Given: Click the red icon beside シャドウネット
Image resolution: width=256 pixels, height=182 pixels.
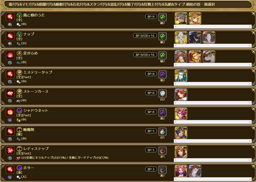Looking at the screenshot, I should click(x=10, y=112).
